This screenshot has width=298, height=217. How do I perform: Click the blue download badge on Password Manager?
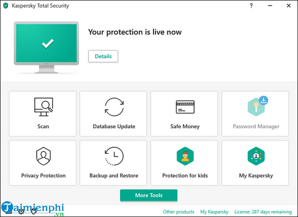coord(263,100)
